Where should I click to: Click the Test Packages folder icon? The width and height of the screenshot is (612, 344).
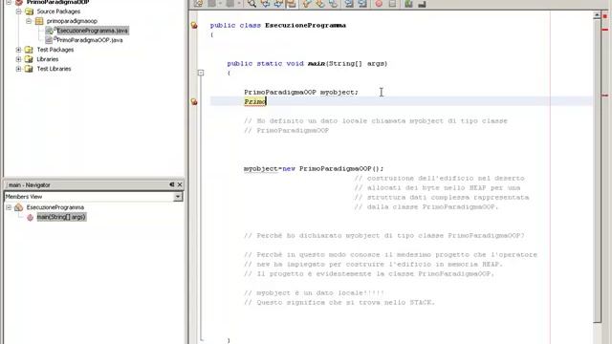[29, 50]
